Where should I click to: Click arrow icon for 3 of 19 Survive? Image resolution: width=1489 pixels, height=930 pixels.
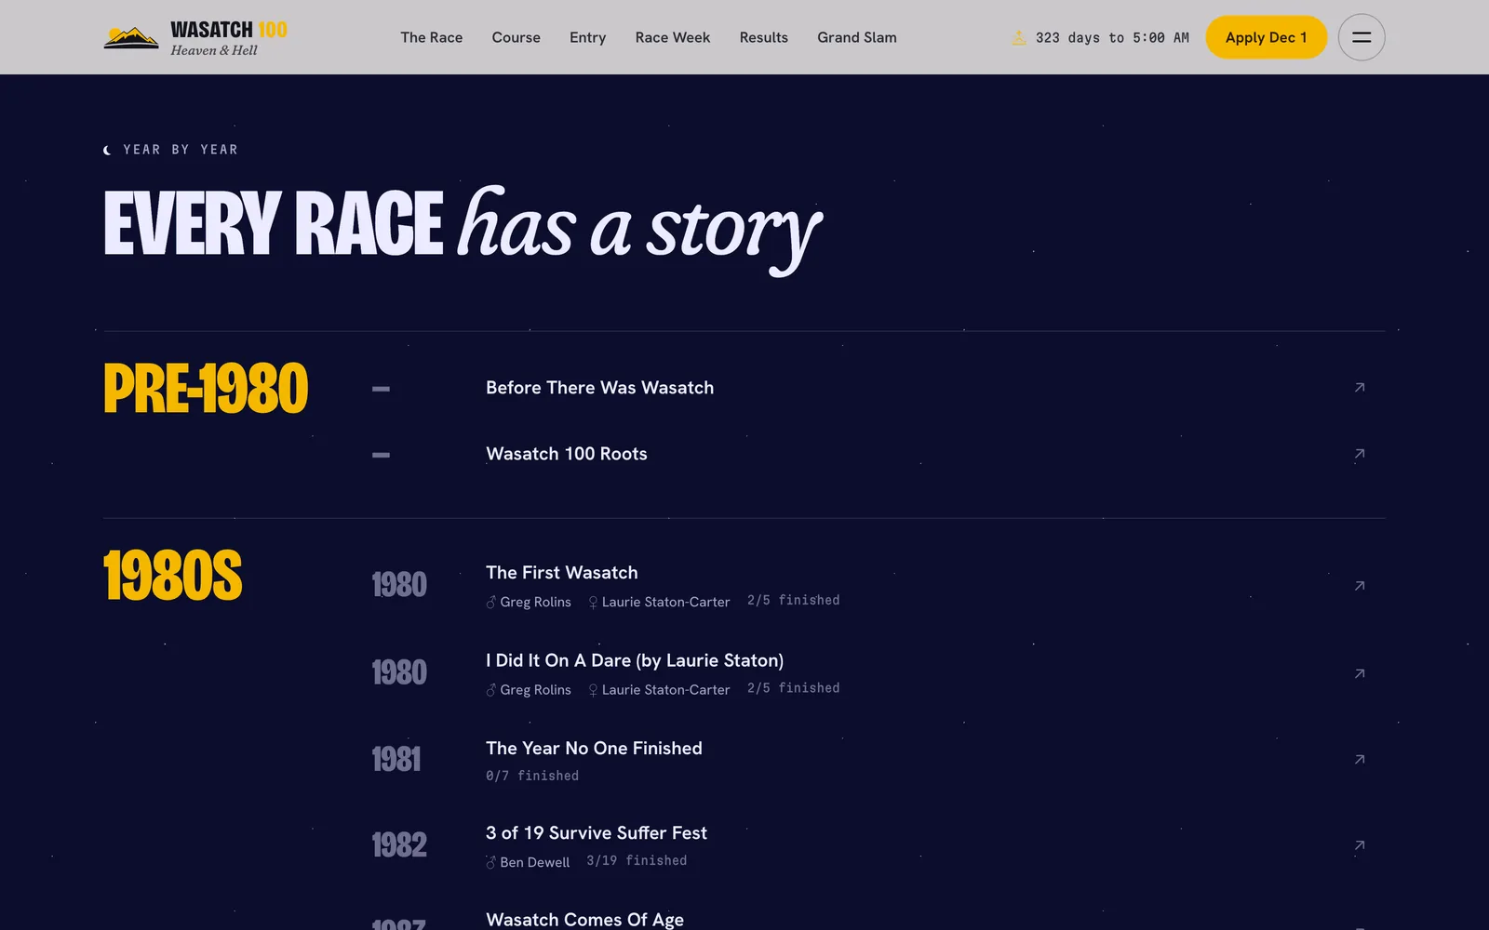(1360, 845)
